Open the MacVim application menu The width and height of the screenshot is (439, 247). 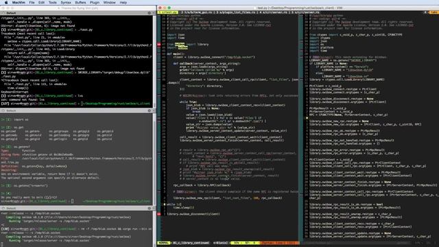coord(19,3)
